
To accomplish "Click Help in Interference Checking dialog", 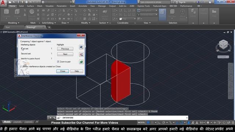I will (77, 71).
